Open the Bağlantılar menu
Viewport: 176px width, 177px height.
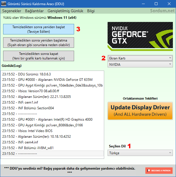(x=34, y=11)
